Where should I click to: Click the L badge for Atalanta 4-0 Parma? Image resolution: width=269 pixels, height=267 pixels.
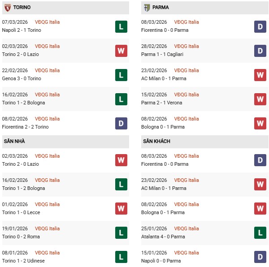coord(260,233)
